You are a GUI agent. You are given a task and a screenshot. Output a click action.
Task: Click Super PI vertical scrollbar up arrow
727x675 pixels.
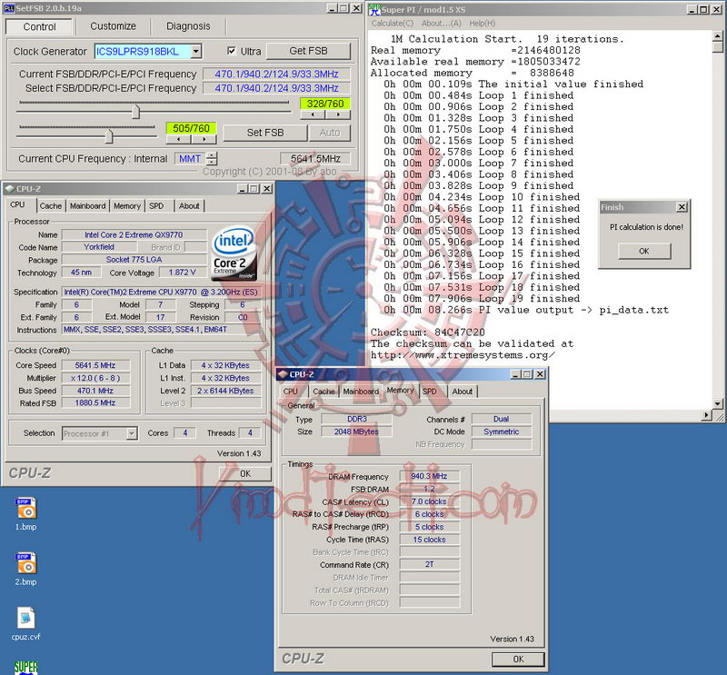pos(717,35)
